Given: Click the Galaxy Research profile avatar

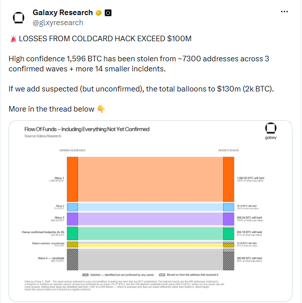Looking at the screenshot, I should [x=19, y=18].
